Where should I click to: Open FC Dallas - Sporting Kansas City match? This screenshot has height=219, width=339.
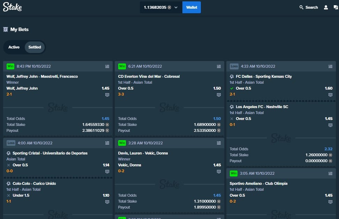(x=264, y=76)
